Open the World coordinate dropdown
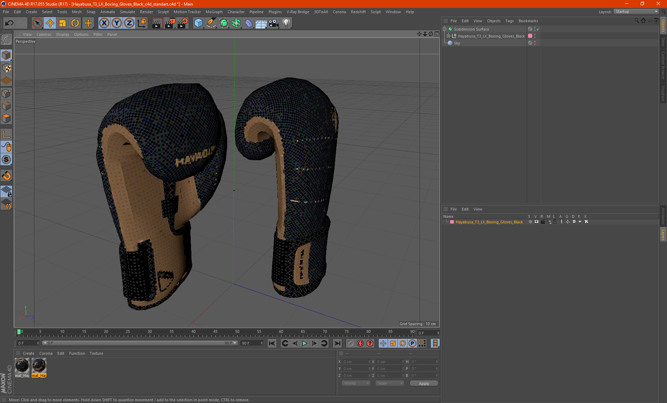667x403 pixels. coord(356,383)
